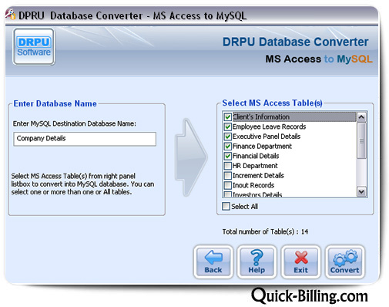Click 'Total number of Table(s) : 14' text
The width and height of the screenshot is (389, 307).
click(265, 231)
